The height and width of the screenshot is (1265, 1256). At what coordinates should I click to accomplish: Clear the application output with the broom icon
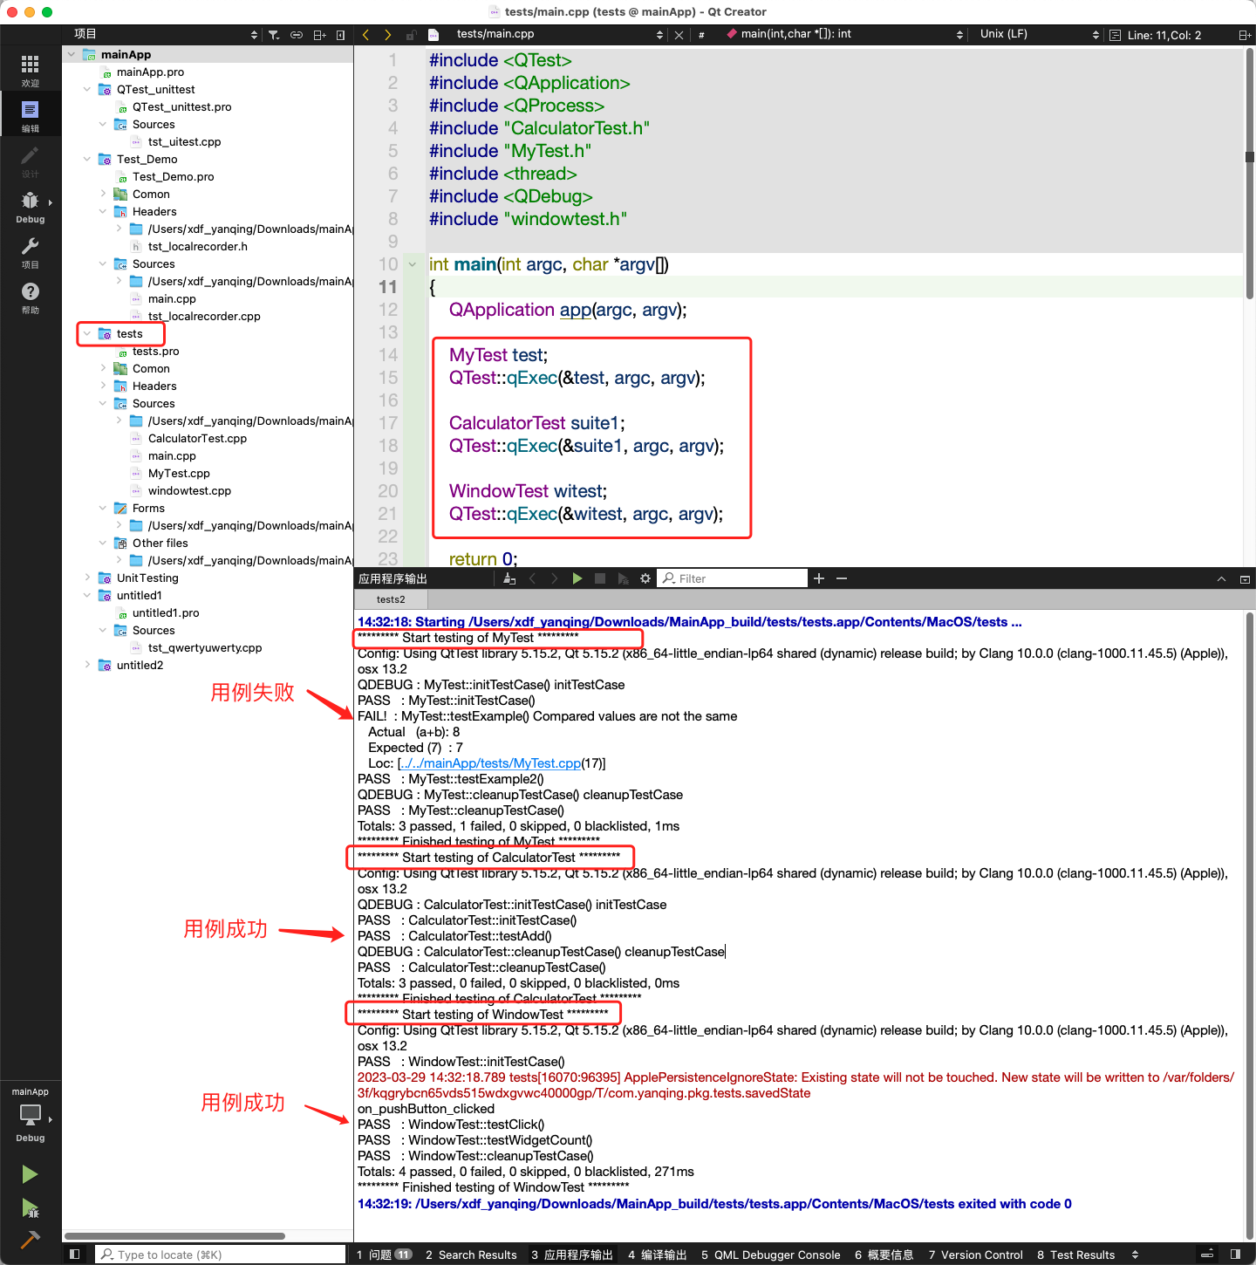point(509,578)
